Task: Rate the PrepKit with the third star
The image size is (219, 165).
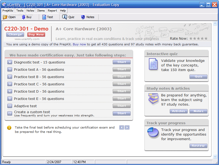Action: pyautogui.click(x=198, y=39)
